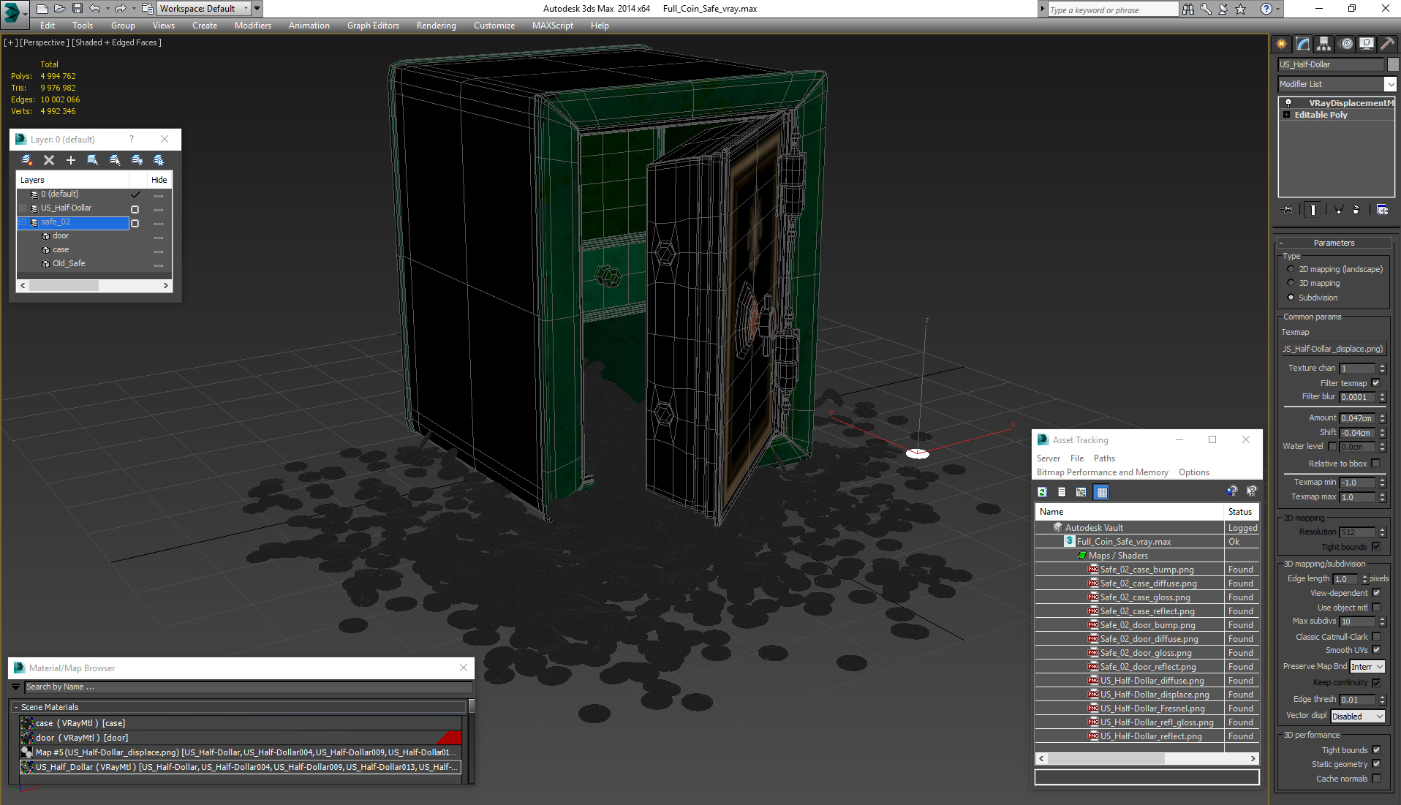Open the Motion command panel tab
This screenshot has width=1401, height=805.
tap(1345, 44)
